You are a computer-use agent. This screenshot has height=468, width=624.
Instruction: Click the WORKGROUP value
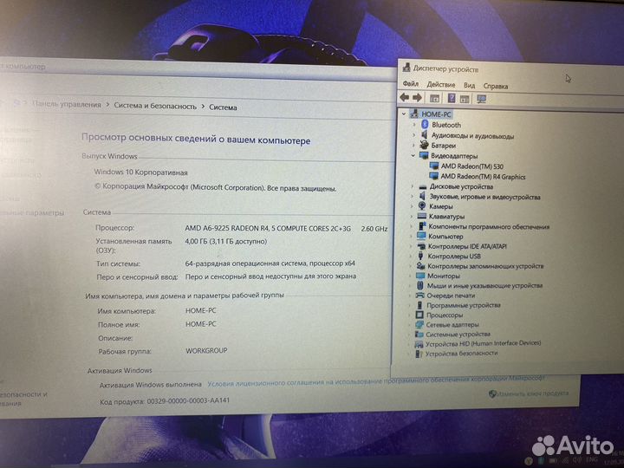tap(206, 351)
